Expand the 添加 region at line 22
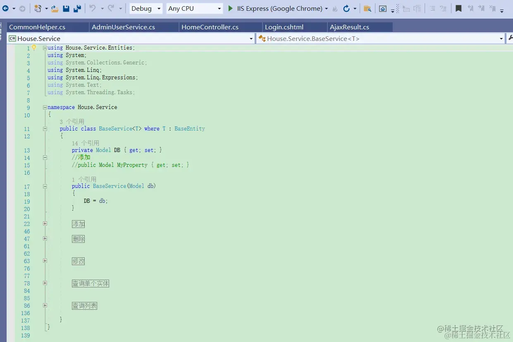 point(45,223)
